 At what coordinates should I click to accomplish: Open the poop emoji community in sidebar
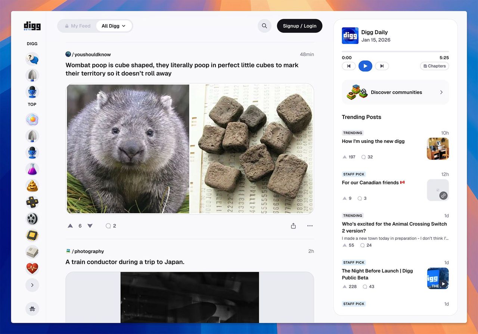32,186
